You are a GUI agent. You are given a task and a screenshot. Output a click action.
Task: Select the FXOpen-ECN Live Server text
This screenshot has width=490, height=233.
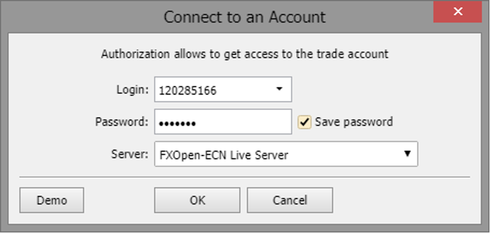point(224,155)
